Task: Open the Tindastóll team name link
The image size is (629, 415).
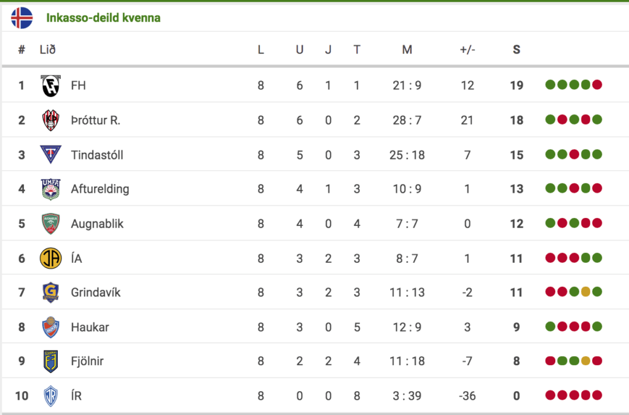Action: click(x=97, y=155)
